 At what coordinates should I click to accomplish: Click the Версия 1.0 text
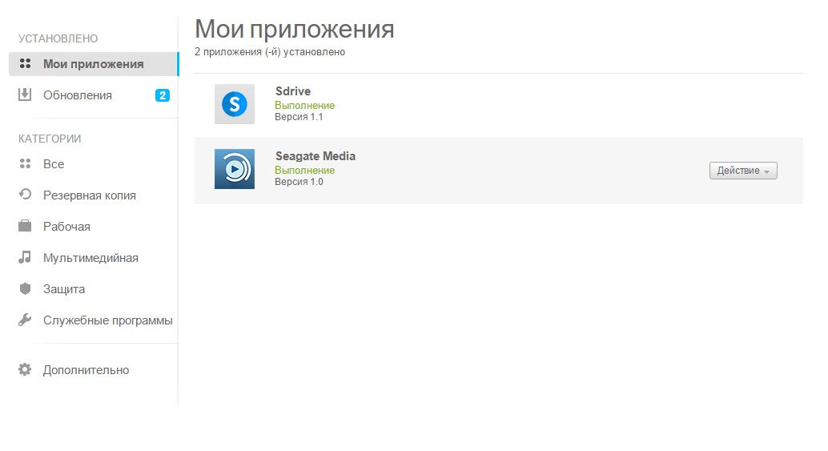coord(299,182)
